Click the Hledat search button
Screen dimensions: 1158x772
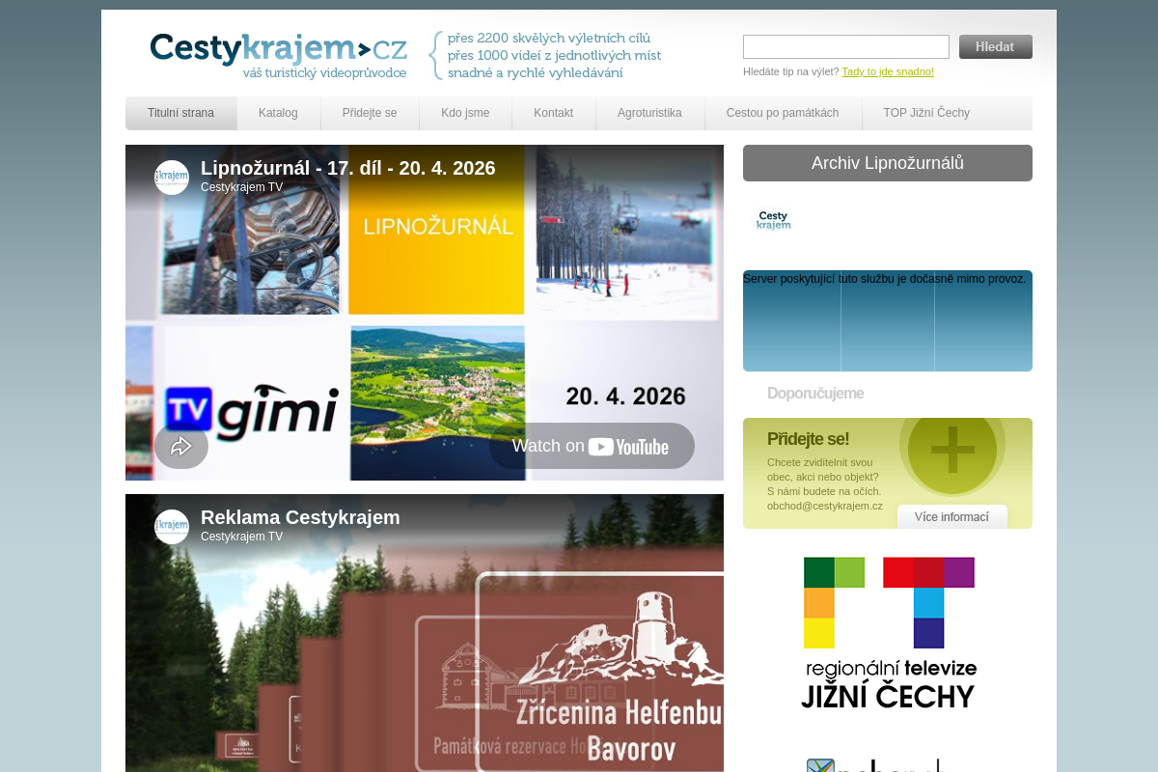click(x=995, y=46)
